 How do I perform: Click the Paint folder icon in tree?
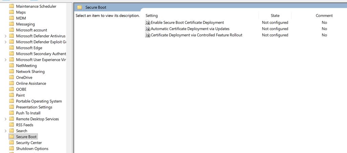(12, 95)
